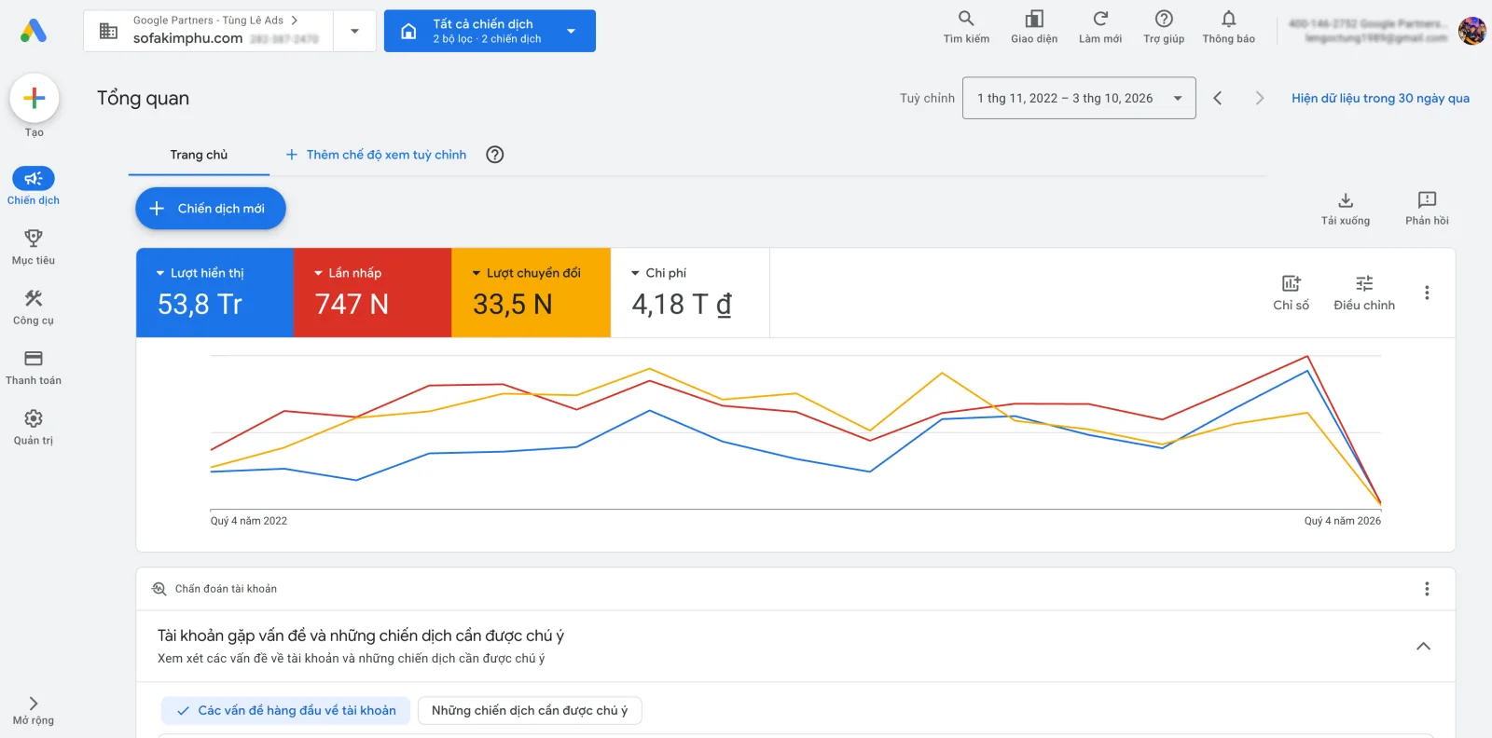Click help icon beside custom view
The width and height of the screenshot is (1492, 738).
(x=495, y=155)
